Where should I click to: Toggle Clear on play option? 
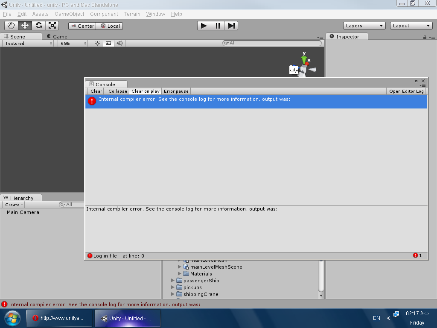(x=145, y=91)
